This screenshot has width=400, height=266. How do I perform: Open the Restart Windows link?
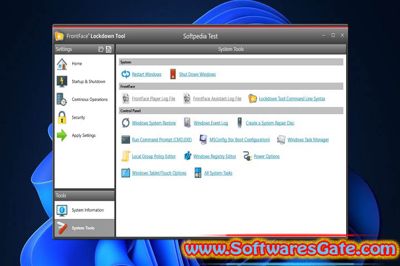coord(147,74)
